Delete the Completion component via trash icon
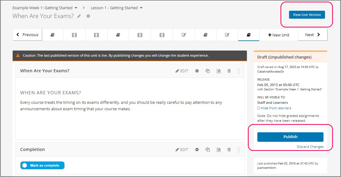Screen dimensions: 341x177 tap(229, 150)
